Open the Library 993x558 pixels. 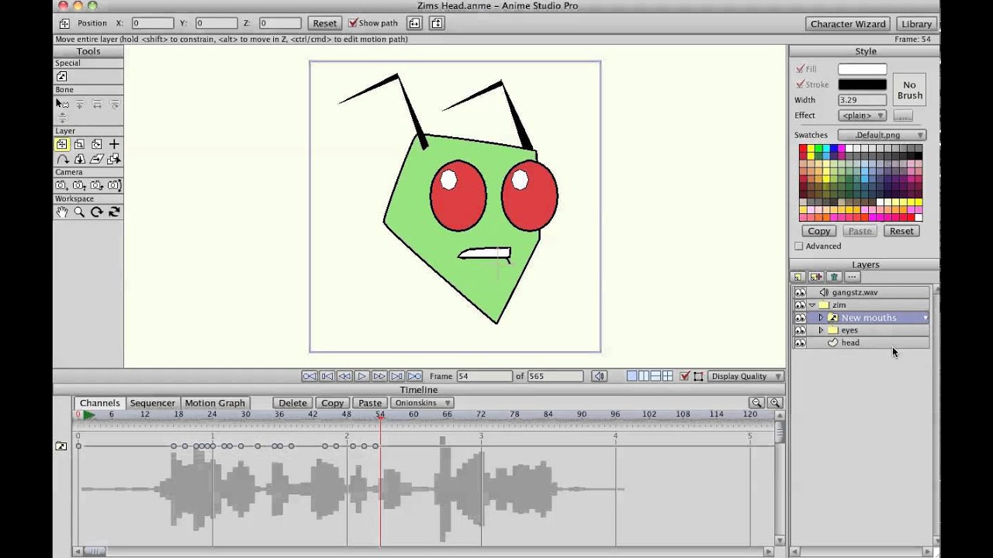point(916,24)
